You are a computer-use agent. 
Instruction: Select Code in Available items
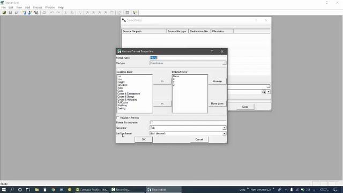(x=120, y=91)
